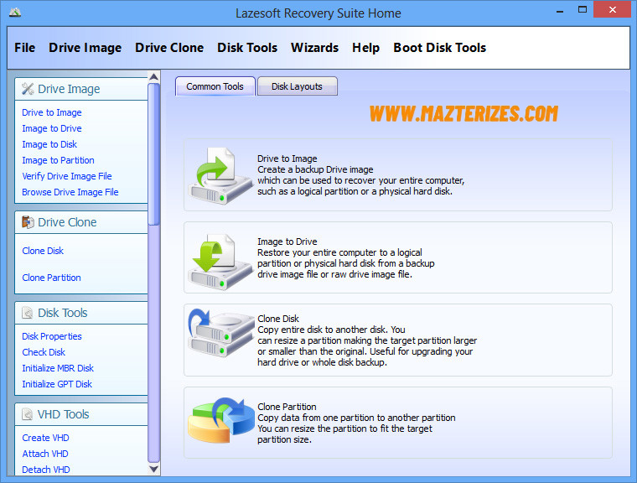Open the Disk Properties link
The height and width of the screenshot is (483, 637).
coord(52,336)
